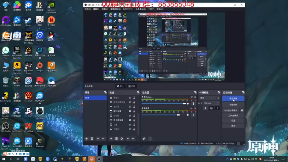Click the 开始录制 button
Image resolution: width=288 pixels, height=162 pixels.
pyautogui.click(x=233, y=105)
